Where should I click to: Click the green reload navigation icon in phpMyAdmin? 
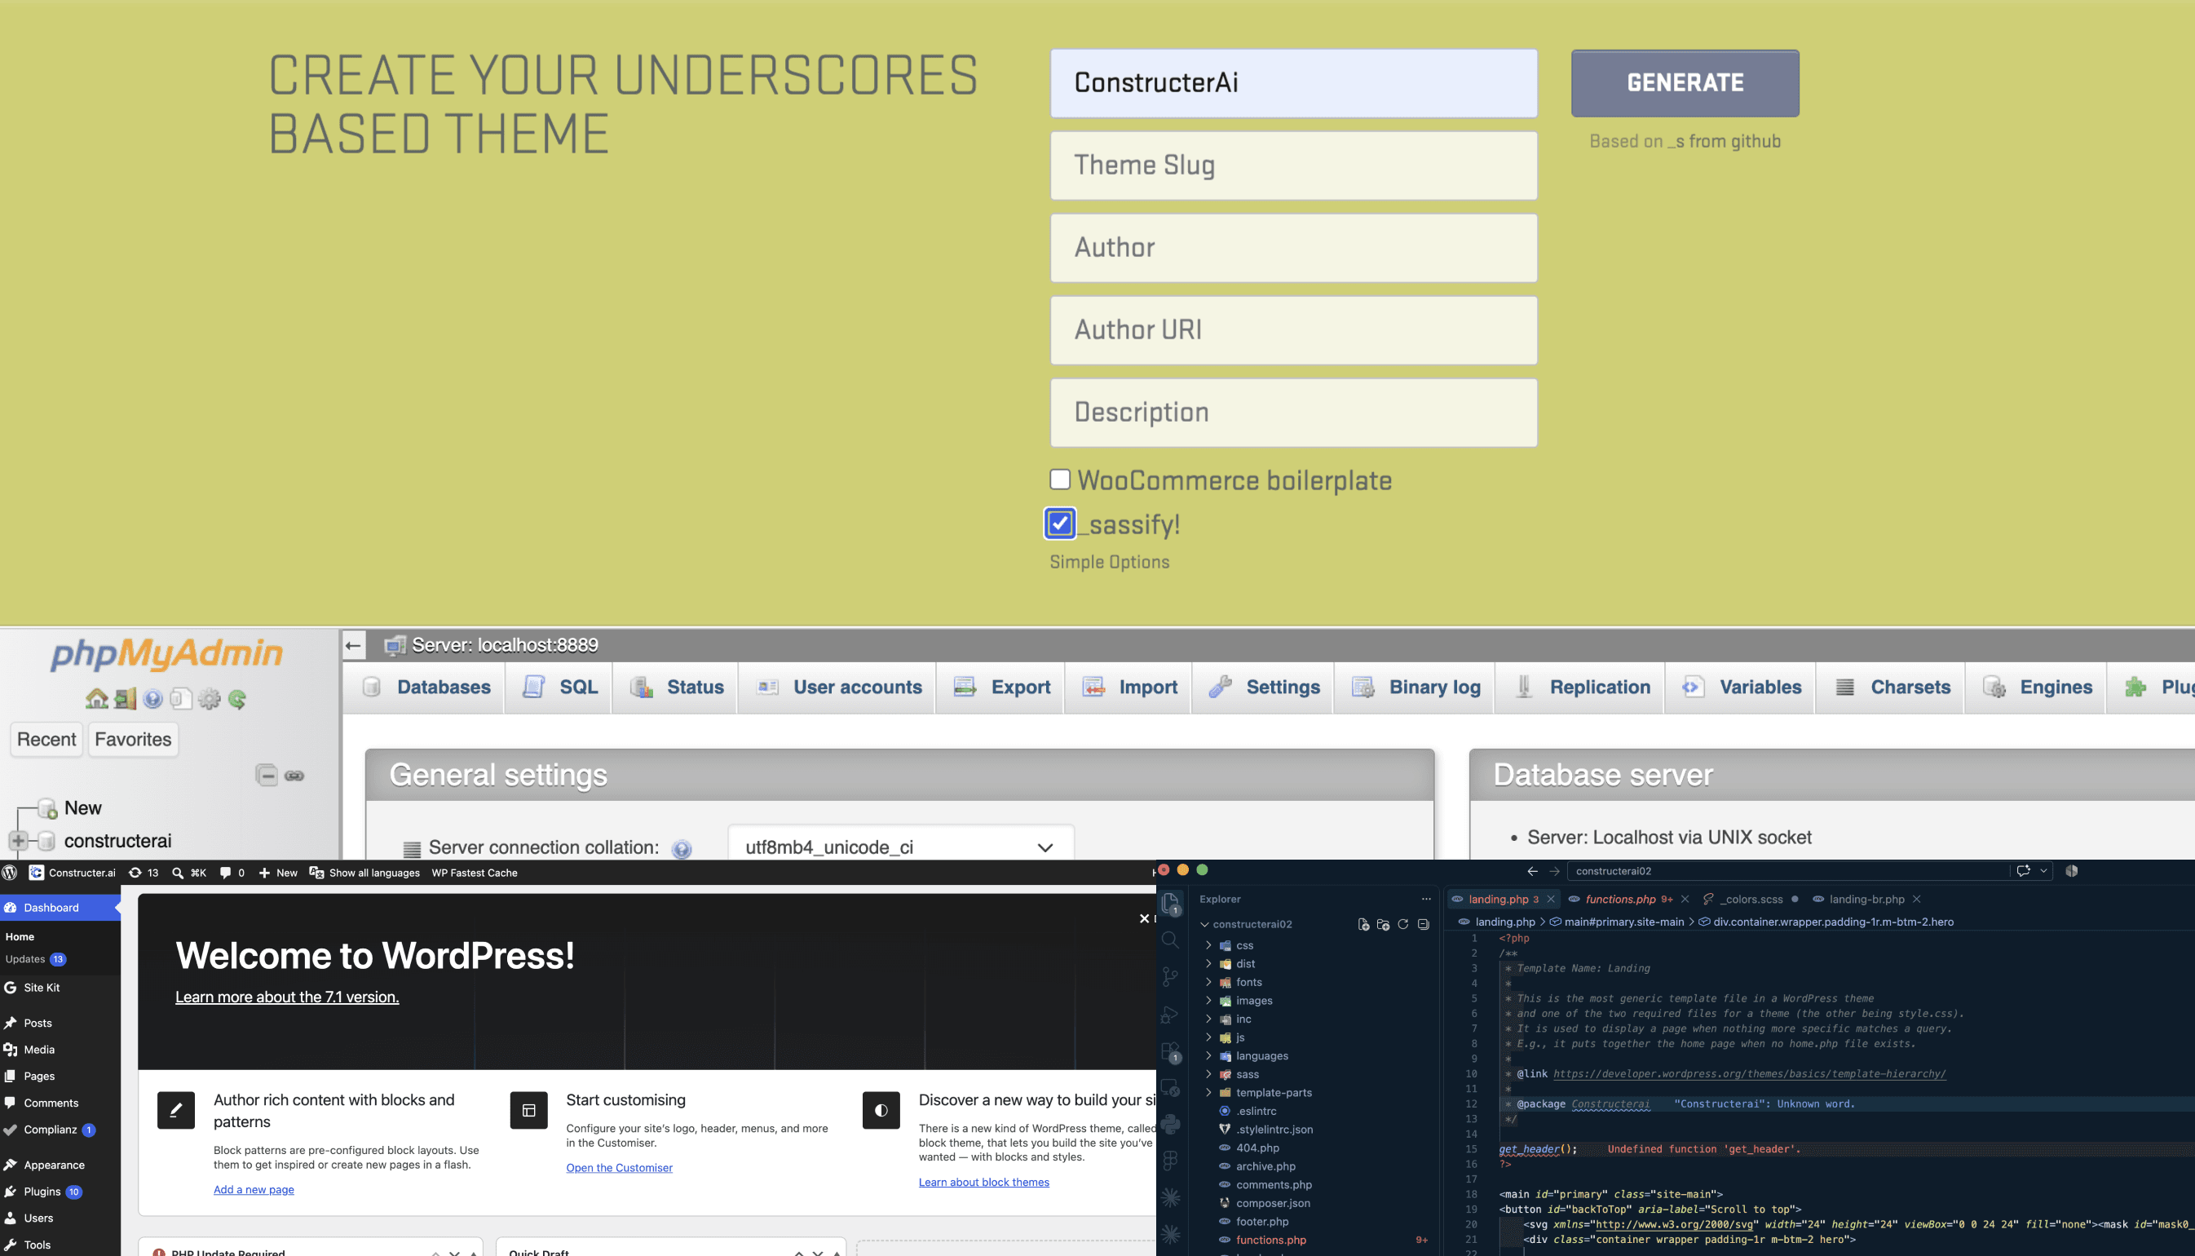[x=237, y=699]
